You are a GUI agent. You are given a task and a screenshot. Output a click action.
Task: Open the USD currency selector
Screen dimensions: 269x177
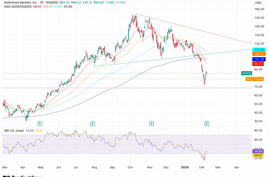258,3
